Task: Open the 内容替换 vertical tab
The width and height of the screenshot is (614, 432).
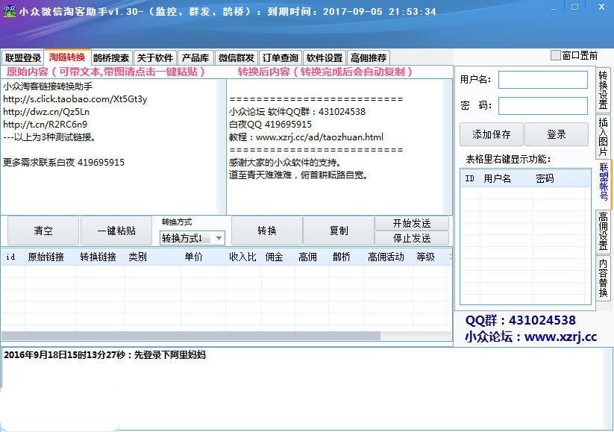Action: tap(603, 278)
